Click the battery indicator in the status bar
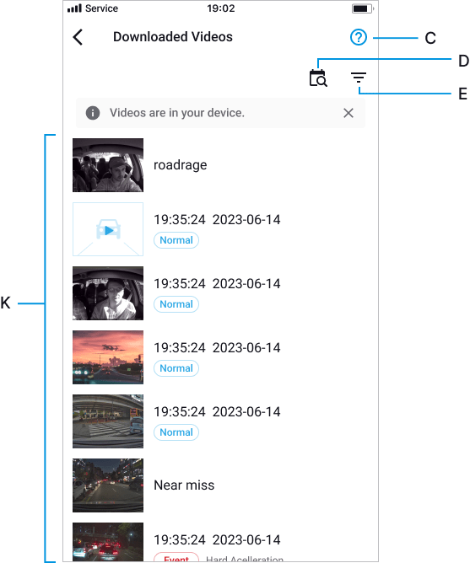The width and height of the screenshot is (470, 563). click(363, 8)
